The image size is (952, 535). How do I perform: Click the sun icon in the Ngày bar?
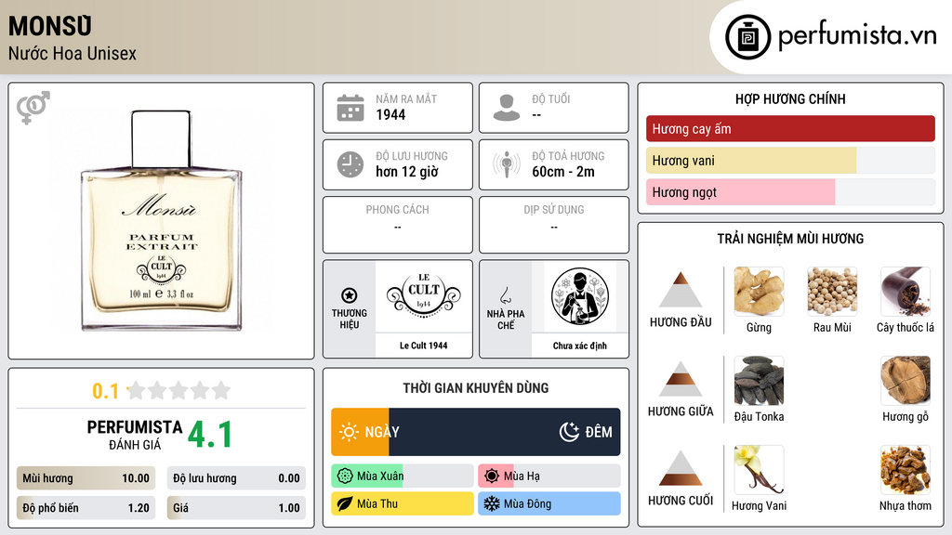349,432
